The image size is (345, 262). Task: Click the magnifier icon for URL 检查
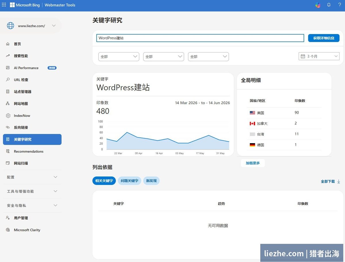[8, 80]
